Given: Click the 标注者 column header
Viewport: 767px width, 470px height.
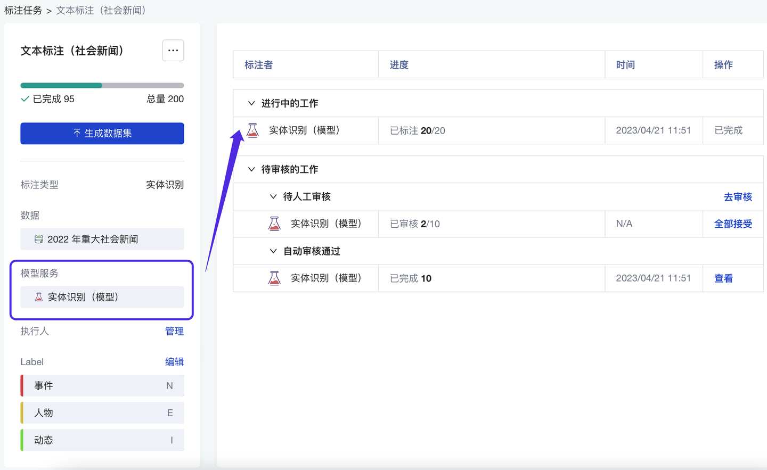Looking at the screenshot, I should tap(258, 64).
